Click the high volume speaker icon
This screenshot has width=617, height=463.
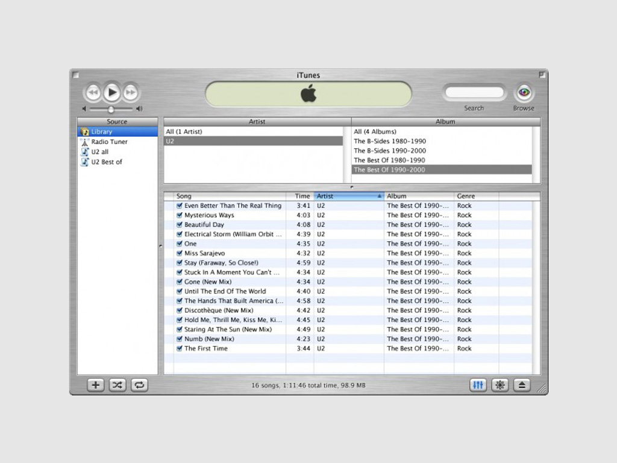click(x=139, y=109)
